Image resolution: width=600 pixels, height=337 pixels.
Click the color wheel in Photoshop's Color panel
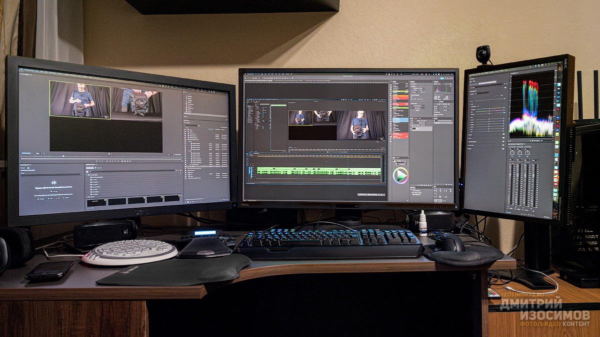point(400,175)
